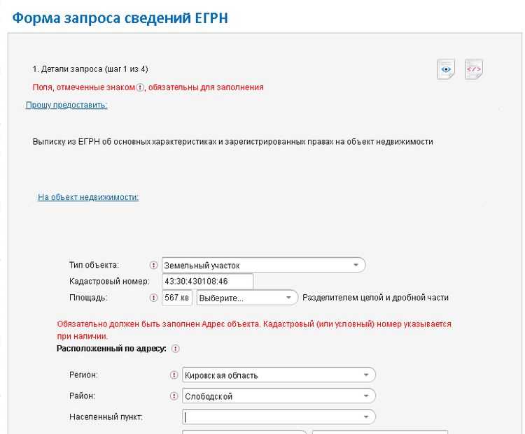
Task: Open the На объект недвижимости link
Action: [x=88, y=197]
